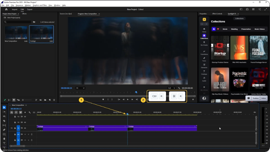
Task: Delete selected item with trash icon
Action: click(x=54, y=100)
